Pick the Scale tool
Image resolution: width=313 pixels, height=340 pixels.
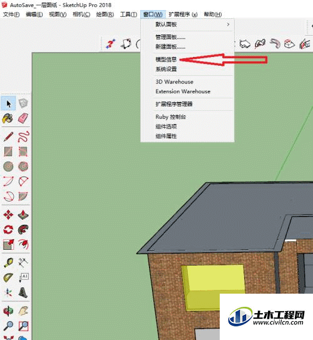(x=8, y=245)
